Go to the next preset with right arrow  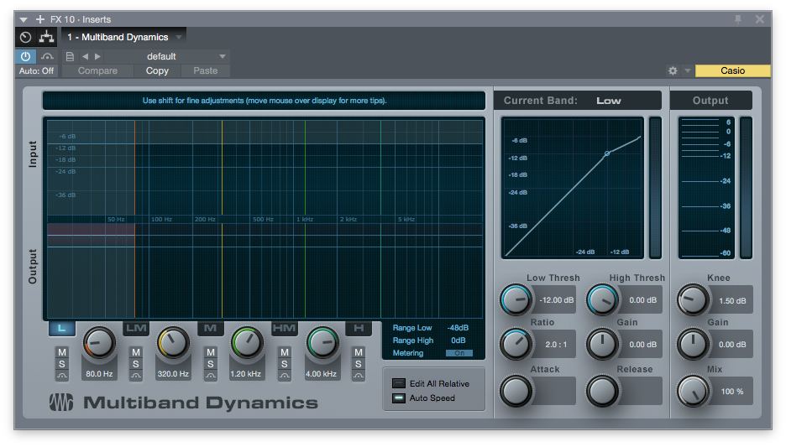coord(97,56)
